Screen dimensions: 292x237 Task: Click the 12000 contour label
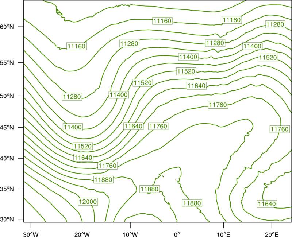88,202
